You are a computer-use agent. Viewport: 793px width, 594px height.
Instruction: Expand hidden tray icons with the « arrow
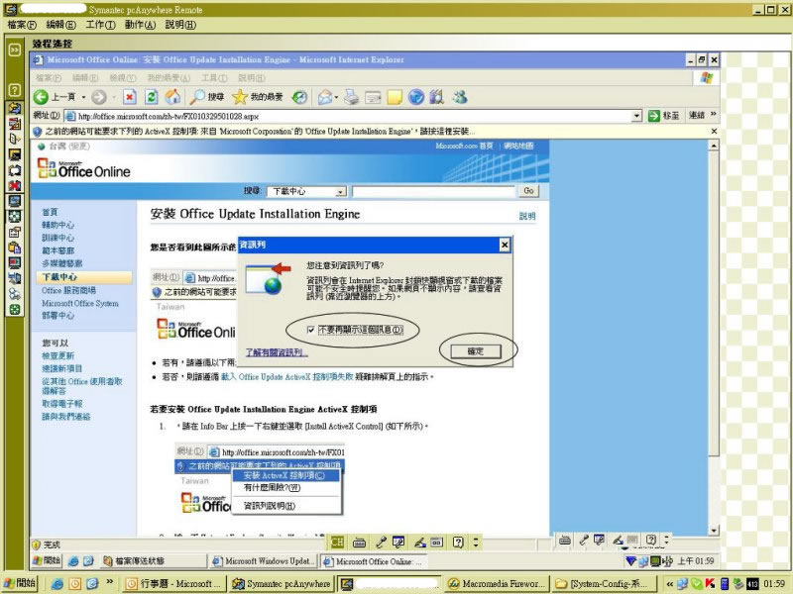click(x=670, y=584)
